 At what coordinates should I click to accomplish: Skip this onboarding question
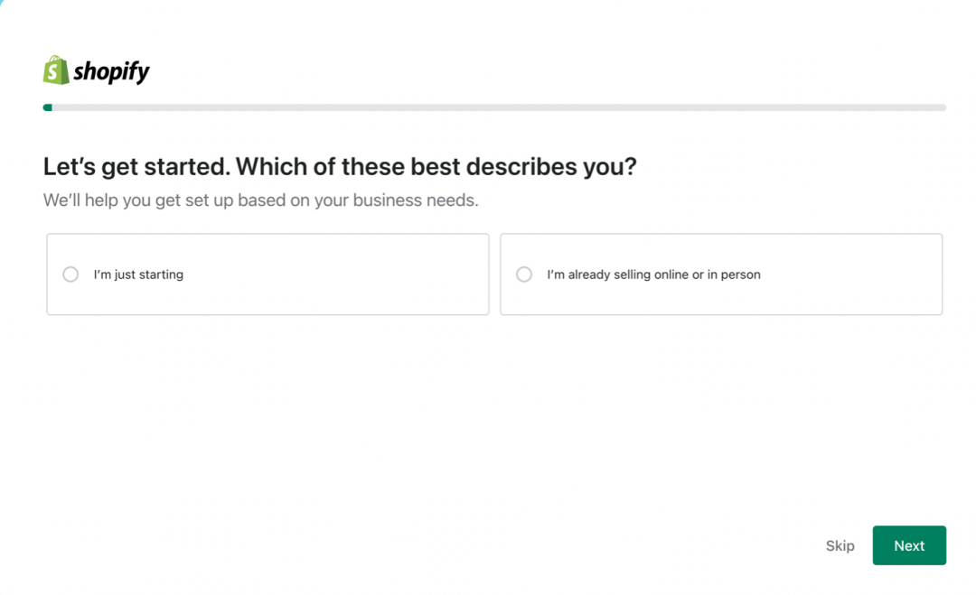click(840, 545)
